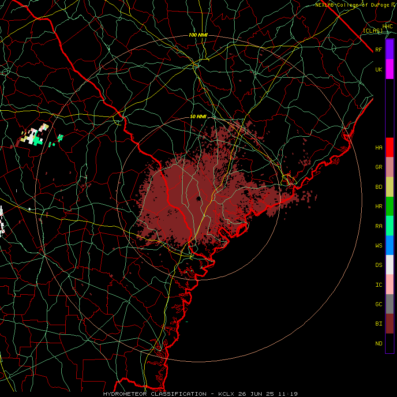Click the BI legend label
The height and width of the screenshot is (397, 397).
[379, 324]
